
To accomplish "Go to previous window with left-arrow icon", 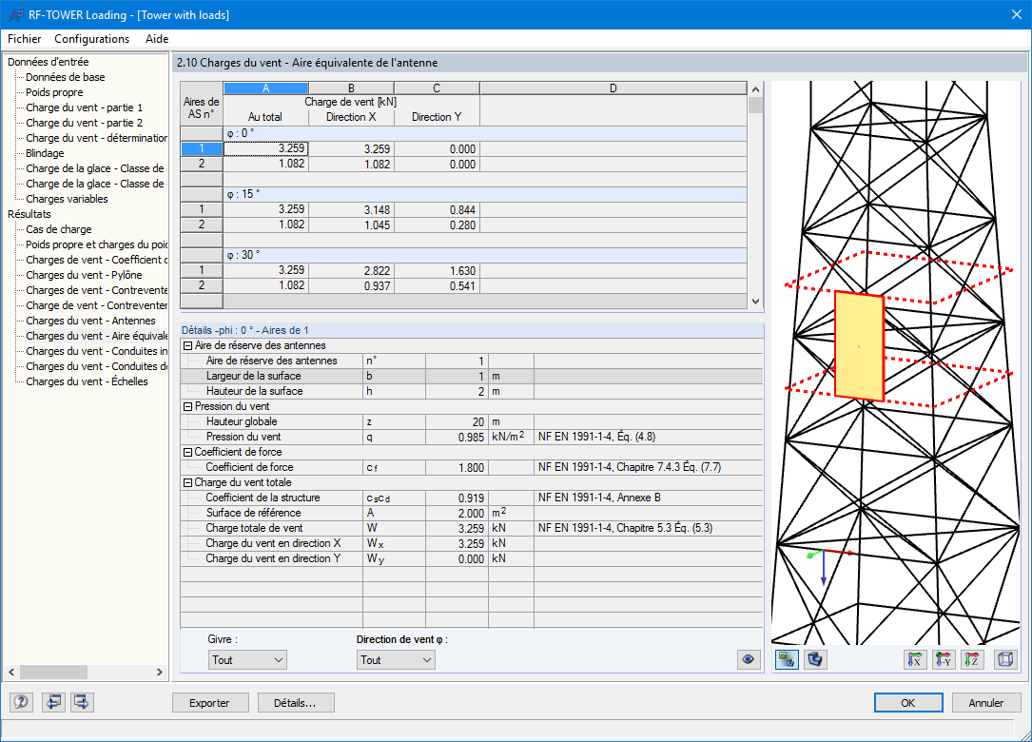I will [53, 702].
